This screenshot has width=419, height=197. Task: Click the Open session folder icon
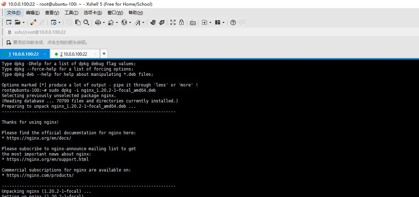pos(18,22)
